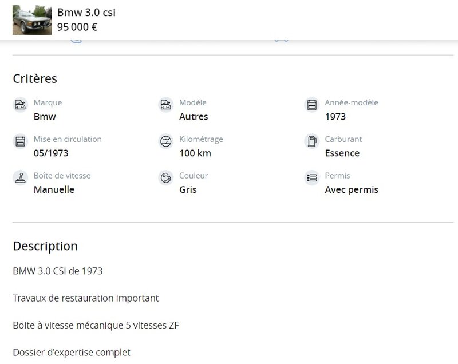Click the Année-modèle calendar icon

click(x=311, y=105)
